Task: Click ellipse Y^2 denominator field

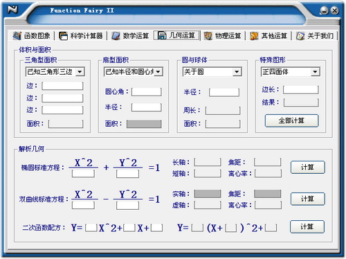Action: (x=127, y=174)
